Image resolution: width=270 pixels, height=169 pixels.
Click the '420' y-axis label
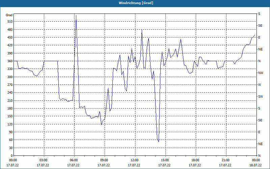click(x=10, y=45)
